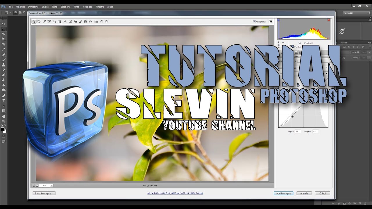
Task: Rotate image 90° clockwise in Camera Raw
Action: pos(106,21)
